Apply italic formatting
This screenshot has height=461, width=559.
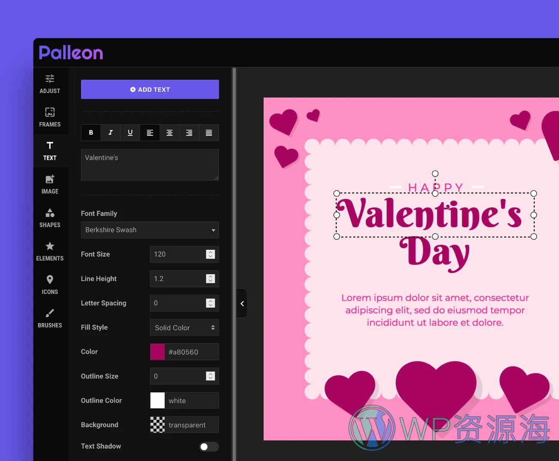pos(110,132)
